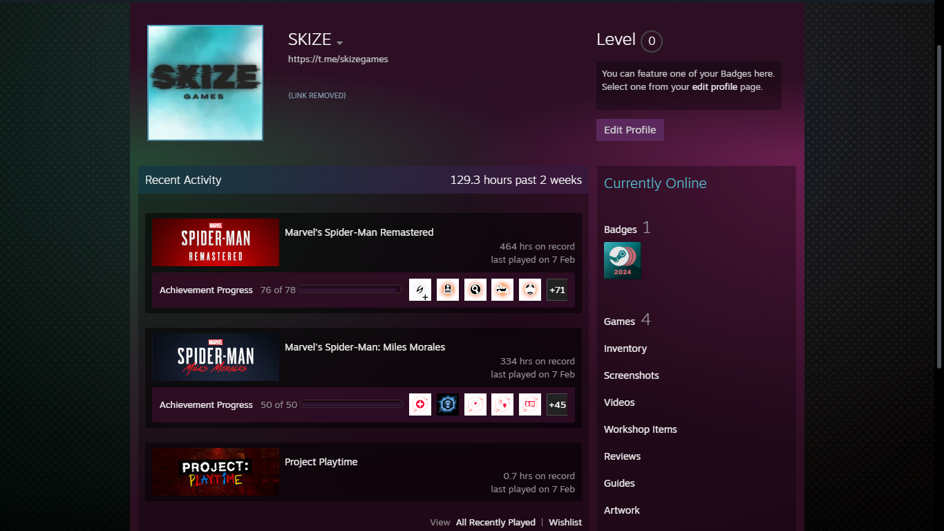Open Project Playtime title link
Viewport: 944px width, 531px height.
321,462
